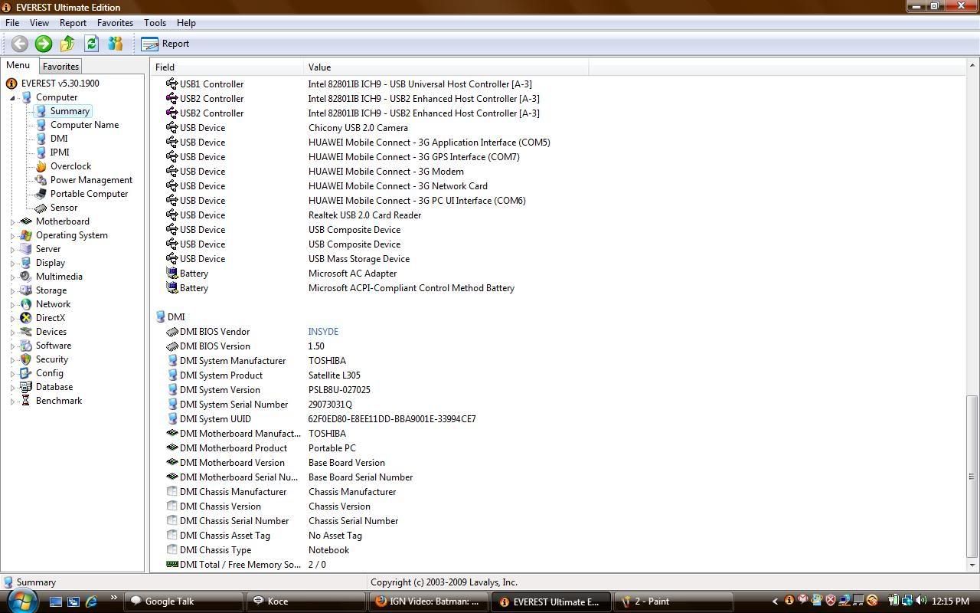Image resolution: width=980 pixels, height=613 pixels.
Task: Switch to the Google Talk taskbar button
Action: pos(184,602)
